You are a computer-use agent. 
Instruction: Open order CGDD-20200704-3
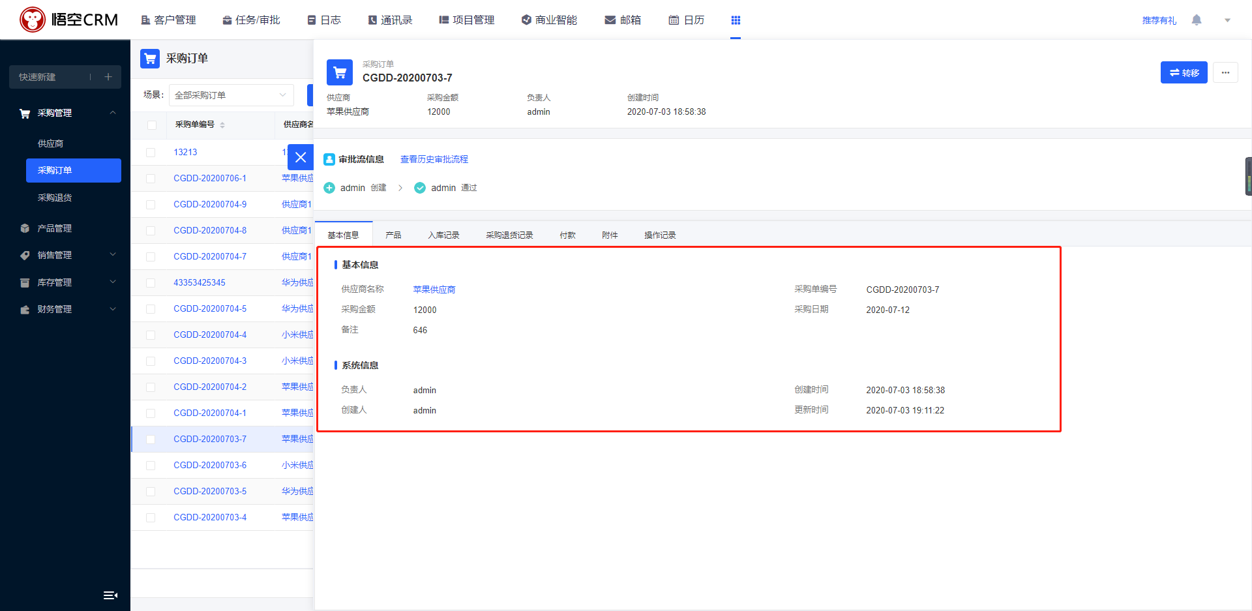[210, 361]
